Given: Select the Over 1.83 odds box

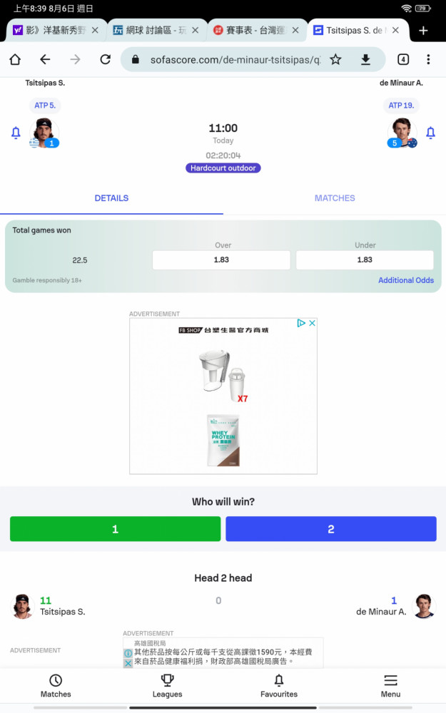Looking at the screenshot, I should pos(221,260).
